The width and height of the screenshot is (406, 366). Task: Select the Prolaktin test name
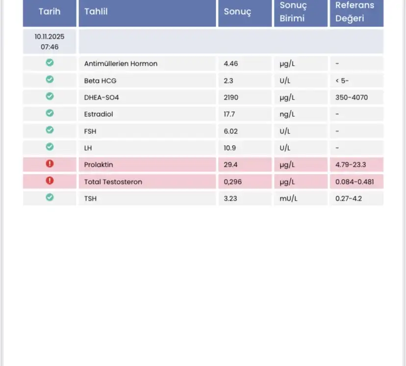coord(99,165)
